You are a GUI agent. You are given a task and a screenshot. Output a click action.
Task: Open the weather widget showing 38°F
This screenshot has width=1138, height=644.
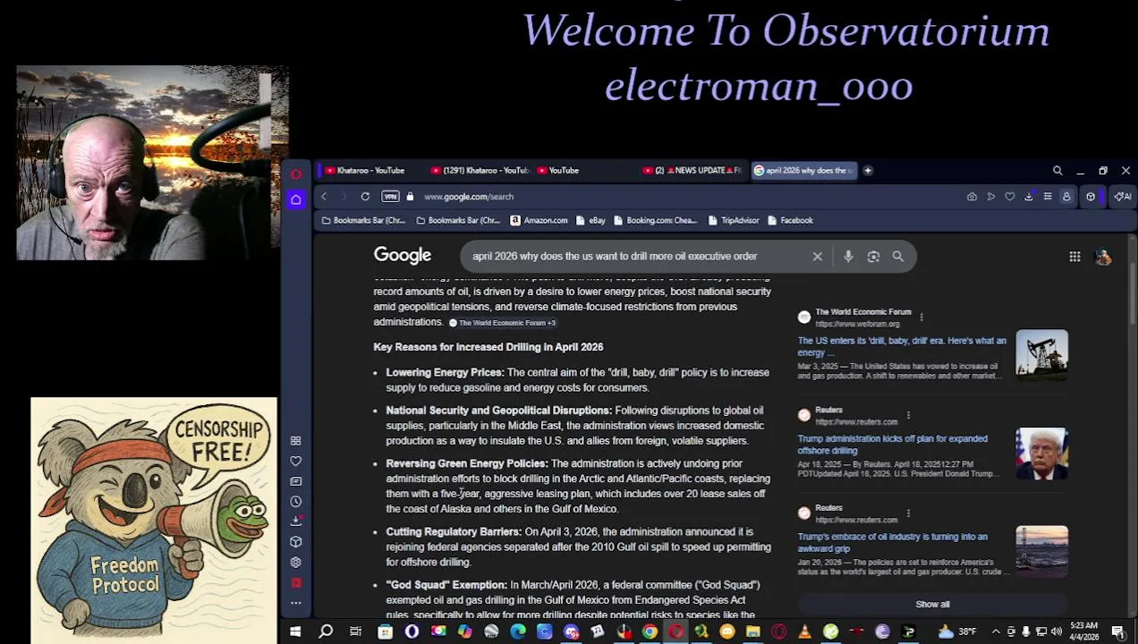[x=957, y=632]
